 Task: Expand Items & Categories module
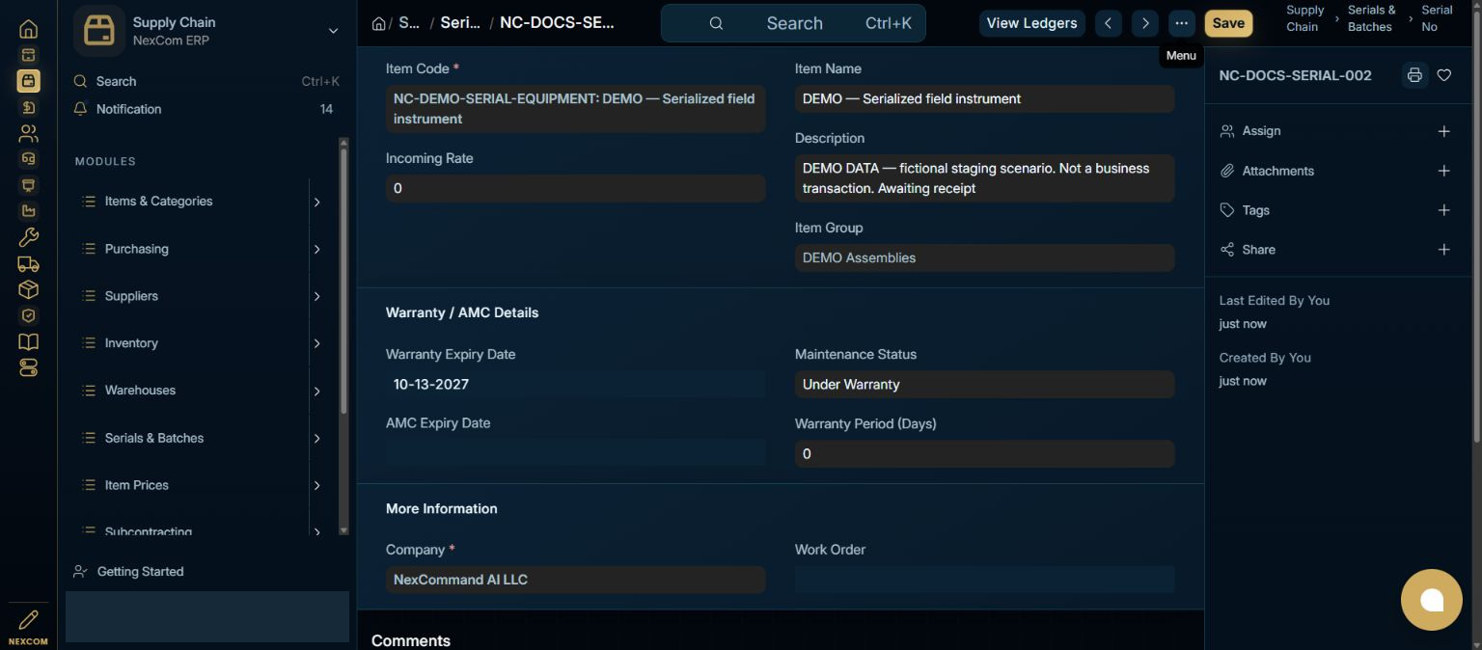click(316, 202)
